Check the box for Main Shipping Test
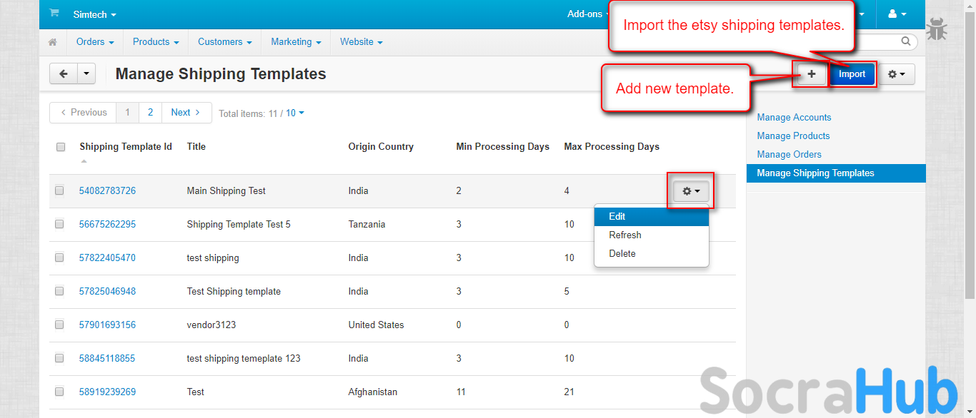 click(x=60, y=190)
